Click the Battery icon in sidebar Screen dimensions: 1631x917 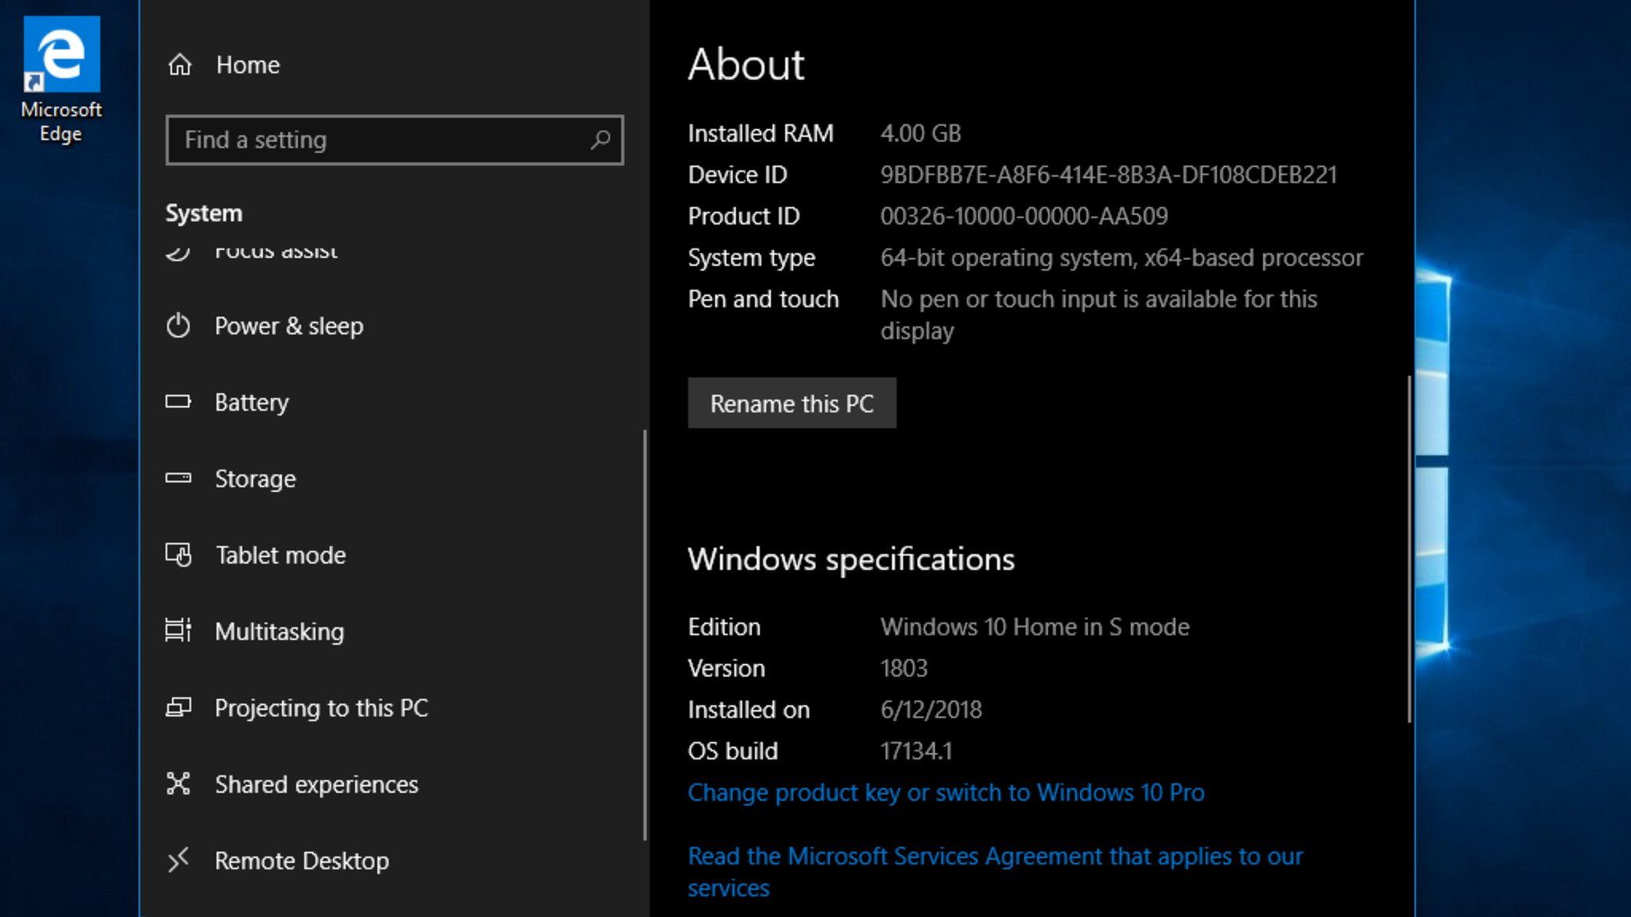coord(178,402)
